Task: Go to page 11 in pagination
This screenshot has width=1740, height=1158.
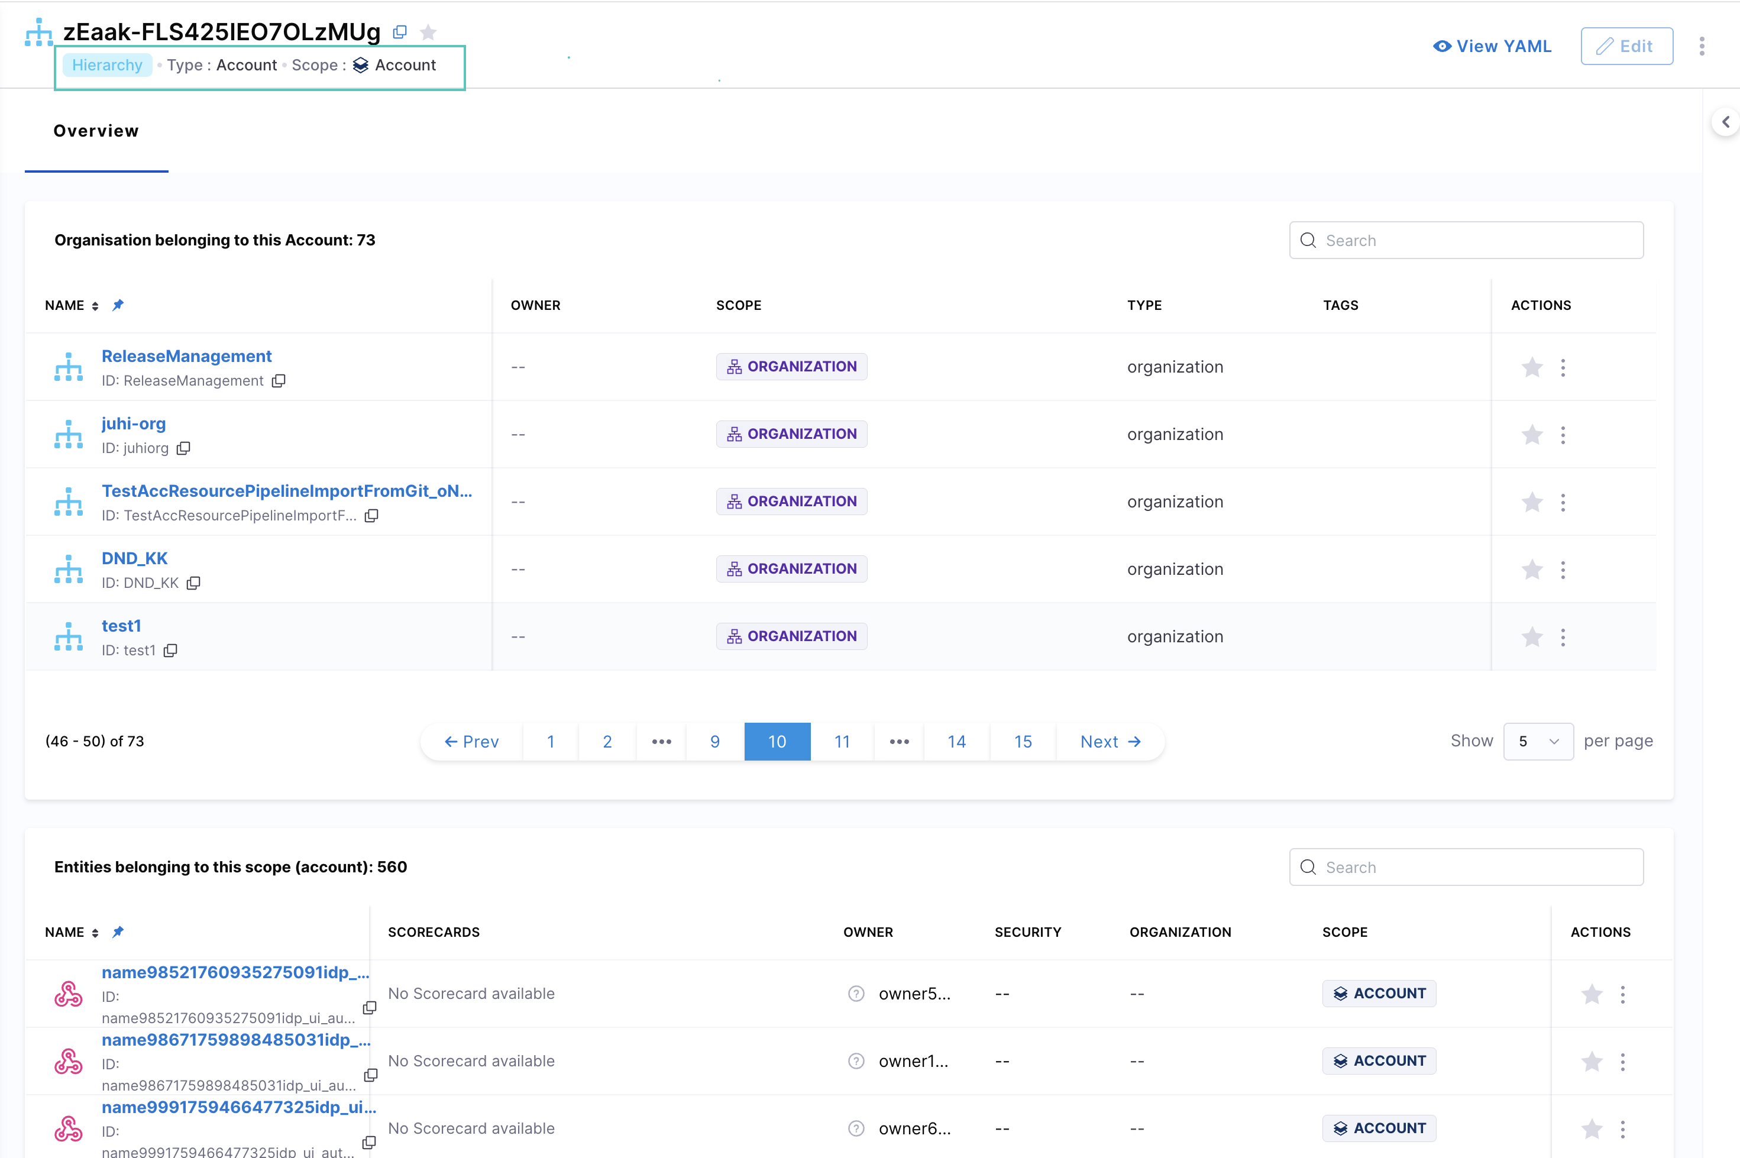Action: point(842,742)
